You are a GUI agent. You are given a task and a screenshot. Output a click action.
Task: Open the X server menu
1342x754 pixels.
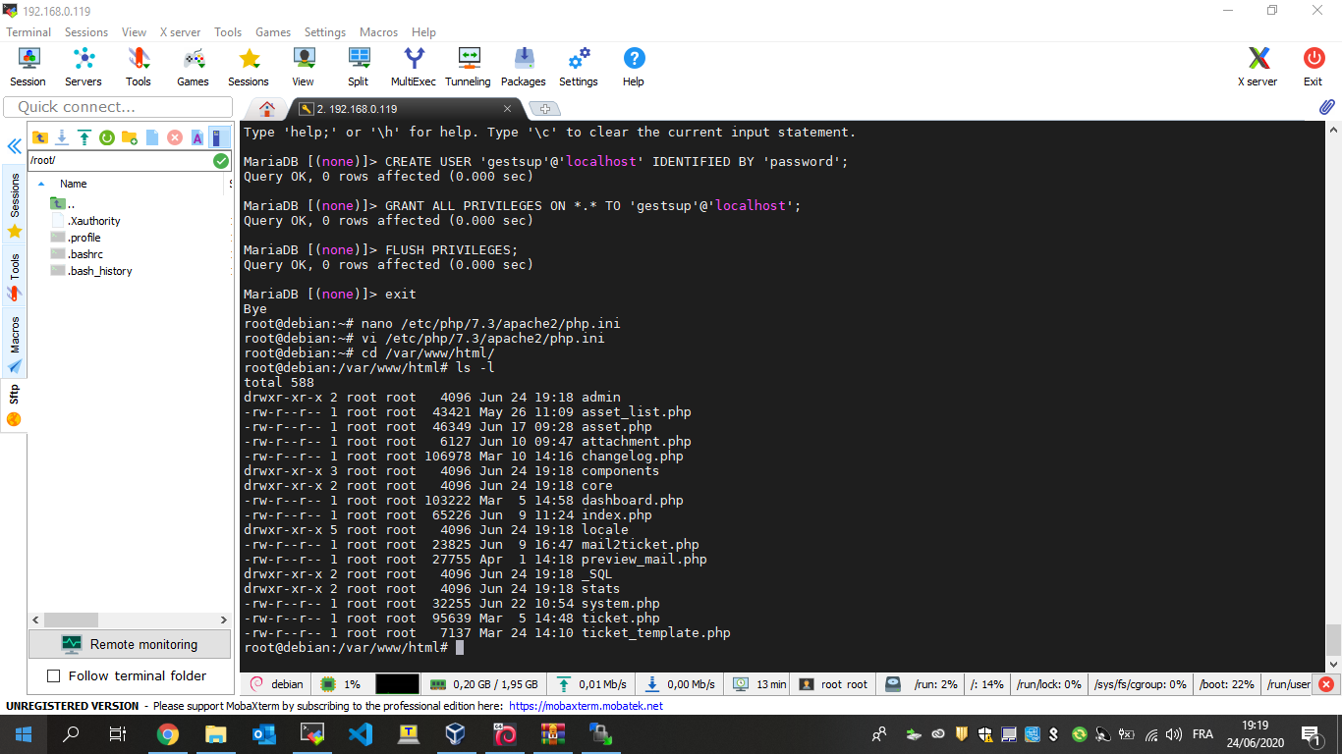click(x=180, y=32)
